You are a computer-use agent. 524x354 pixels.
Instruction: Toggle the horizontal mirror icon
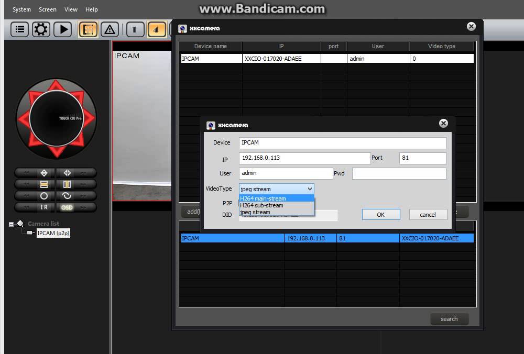pos(67,173)
